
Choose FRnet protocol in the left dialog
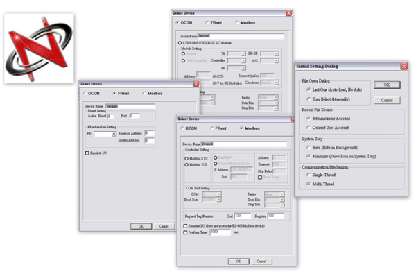[x=114, y=94]
